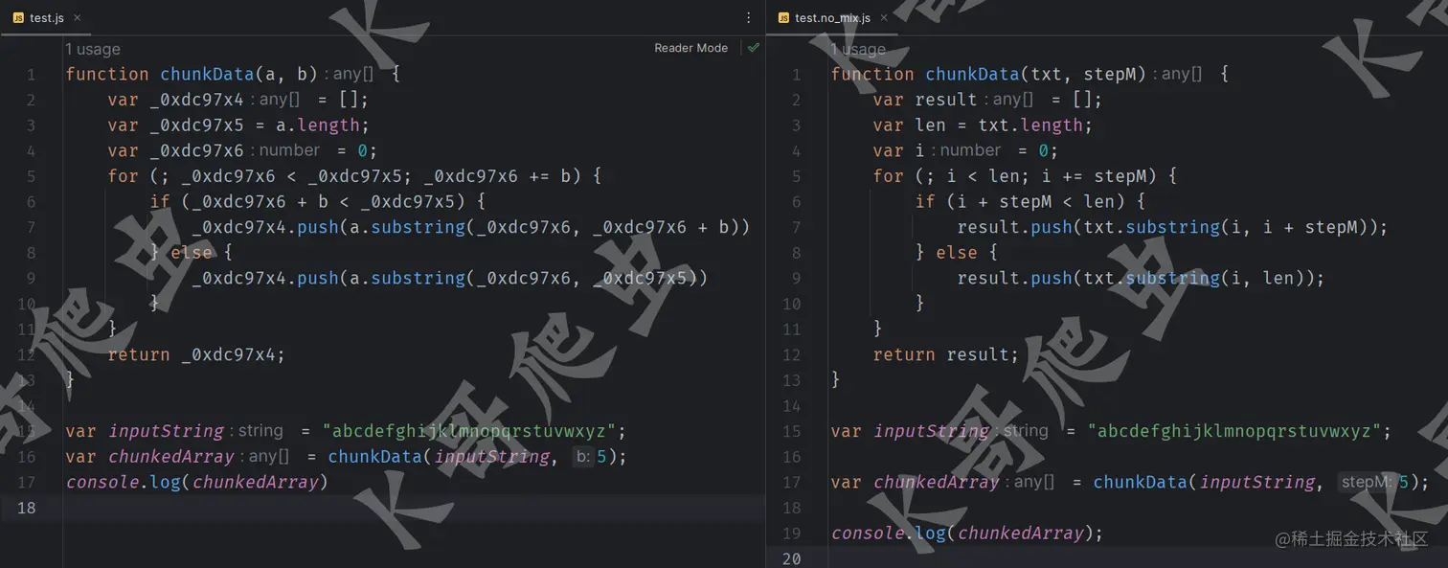
Task: Click 'number' type hint on line 4 of test.js
Action: point(289,150)
